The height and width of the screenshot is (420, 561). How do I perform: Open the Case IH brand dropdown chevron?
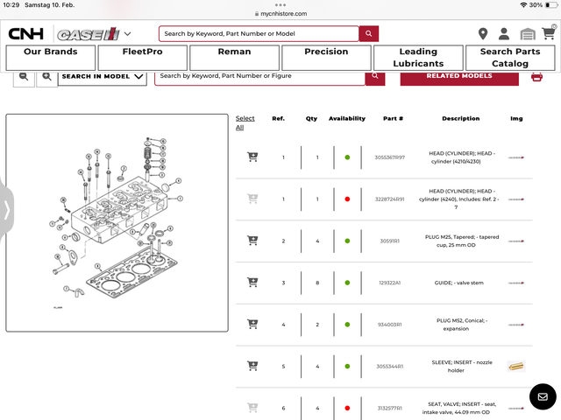point(127,34)
